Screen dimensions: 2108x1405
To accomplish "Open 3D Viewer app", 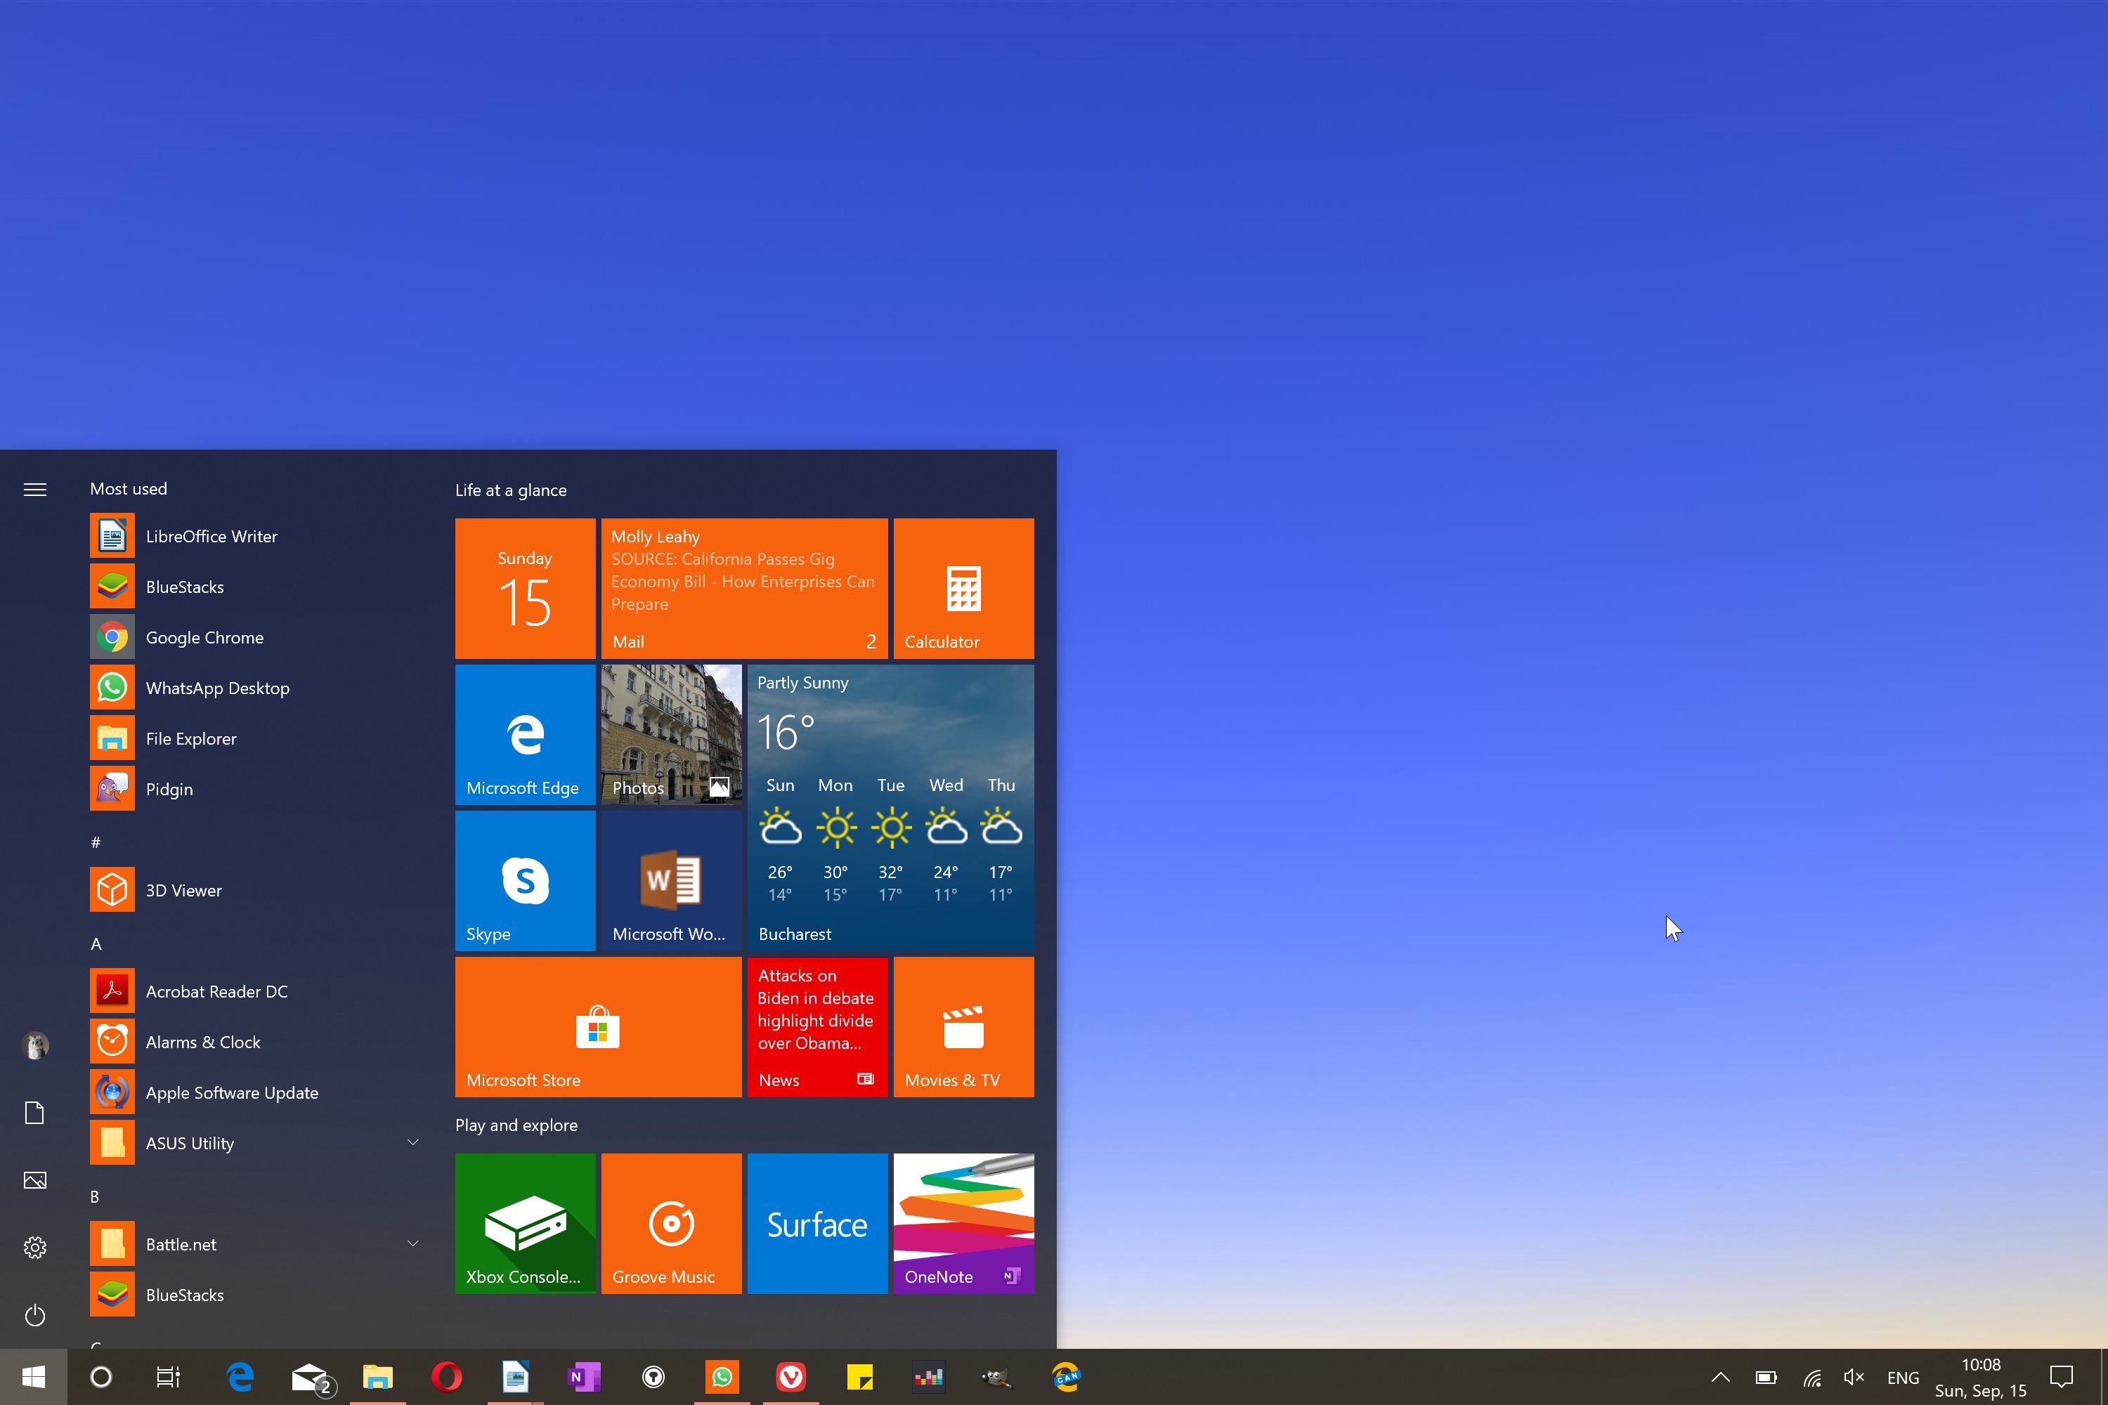I will tap(256, 890).
